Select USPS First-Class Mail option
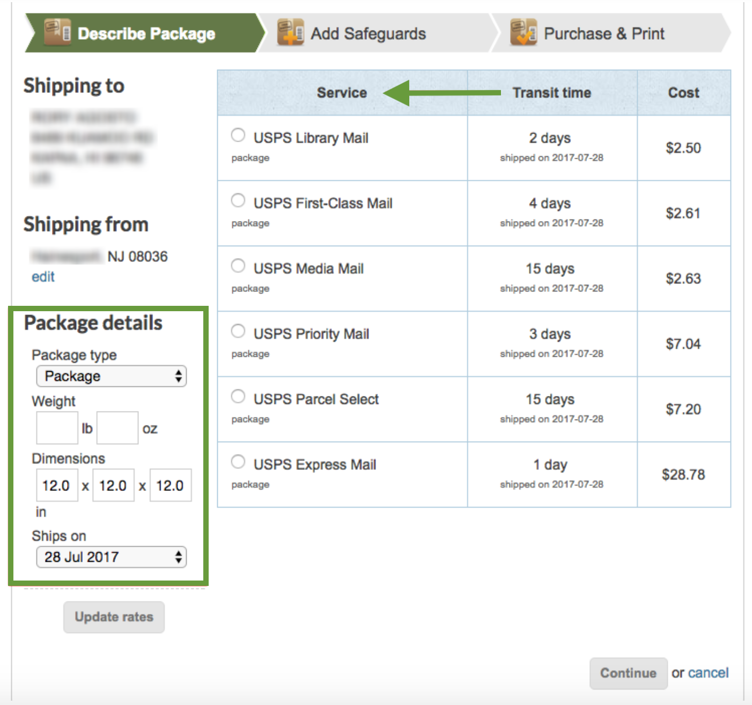Viewport: 752px width, 705px height. coord(238,200)
